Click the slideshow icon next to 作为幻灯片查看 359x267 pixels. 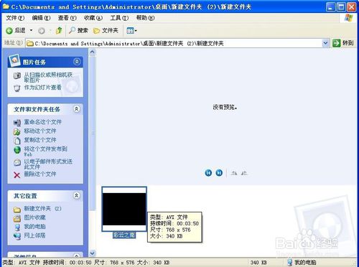[x=17, y=88]
